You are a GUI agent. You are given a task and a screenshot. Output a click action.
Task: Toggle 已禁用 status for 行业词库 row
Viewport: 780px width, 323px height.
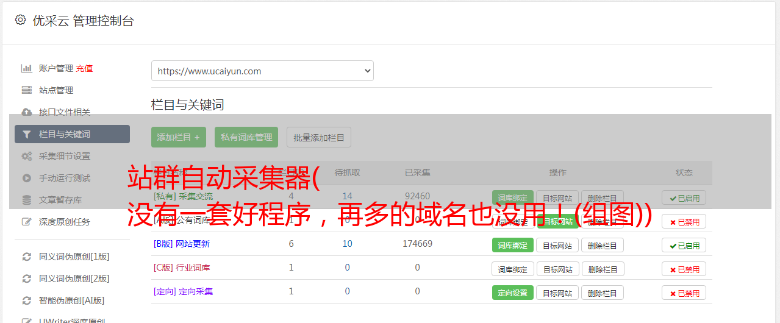click(x=684, y=269)
